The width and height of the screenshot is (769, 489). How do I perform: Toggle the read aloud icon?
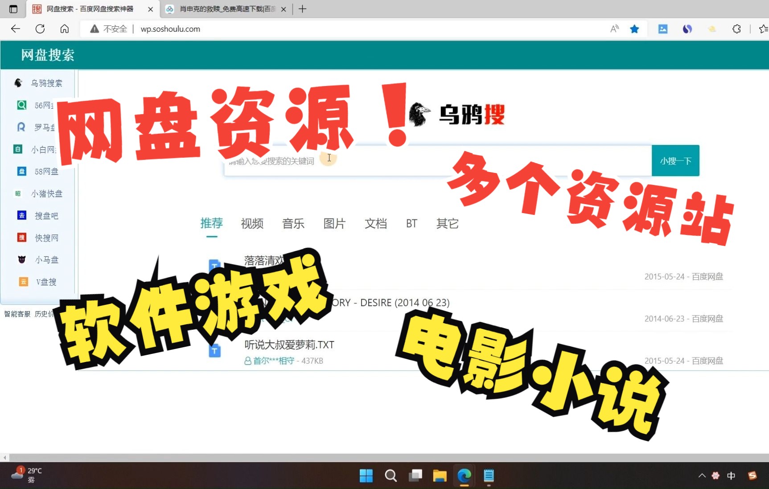tap(615, 29)
